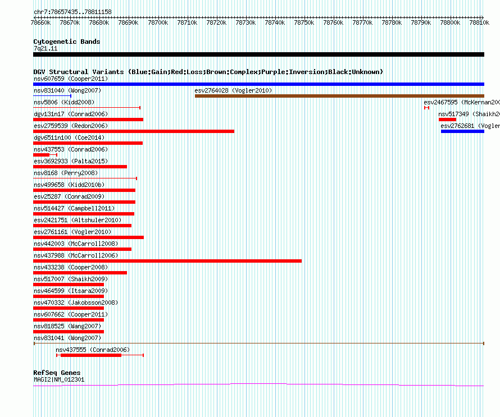Select nsv499658 (Kidd2010b) variant label
Viewport: 500px width, 417px height.
tap(69, 185)
